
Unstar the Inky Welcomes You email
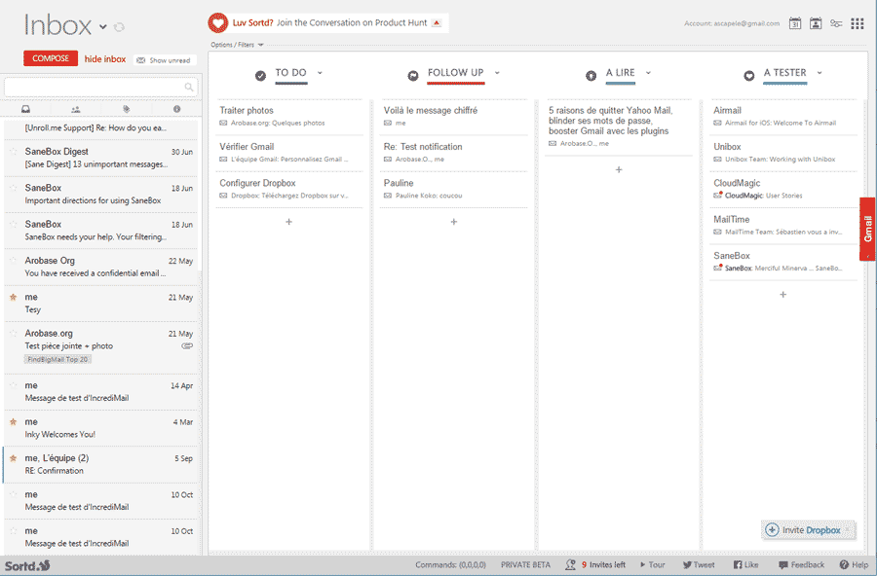point(14,422)
